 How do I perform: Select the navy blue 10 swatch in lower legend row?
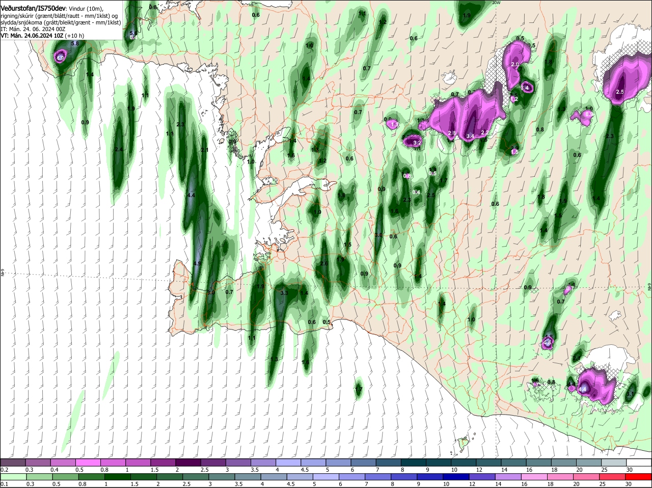tap(456, 477)
